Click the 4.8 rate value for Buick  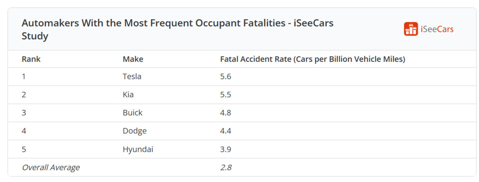(x=226, y=113)
